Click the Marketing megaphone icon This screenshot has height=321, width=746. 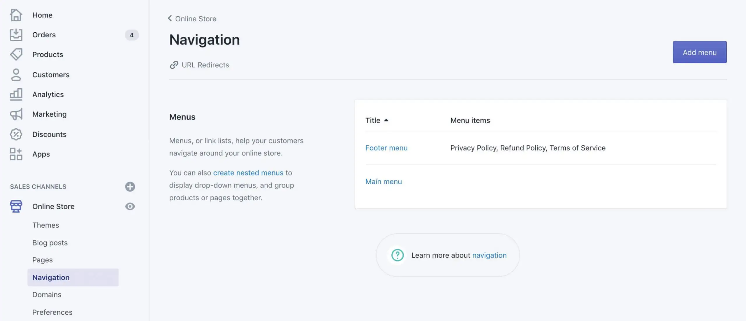point(16,114)
